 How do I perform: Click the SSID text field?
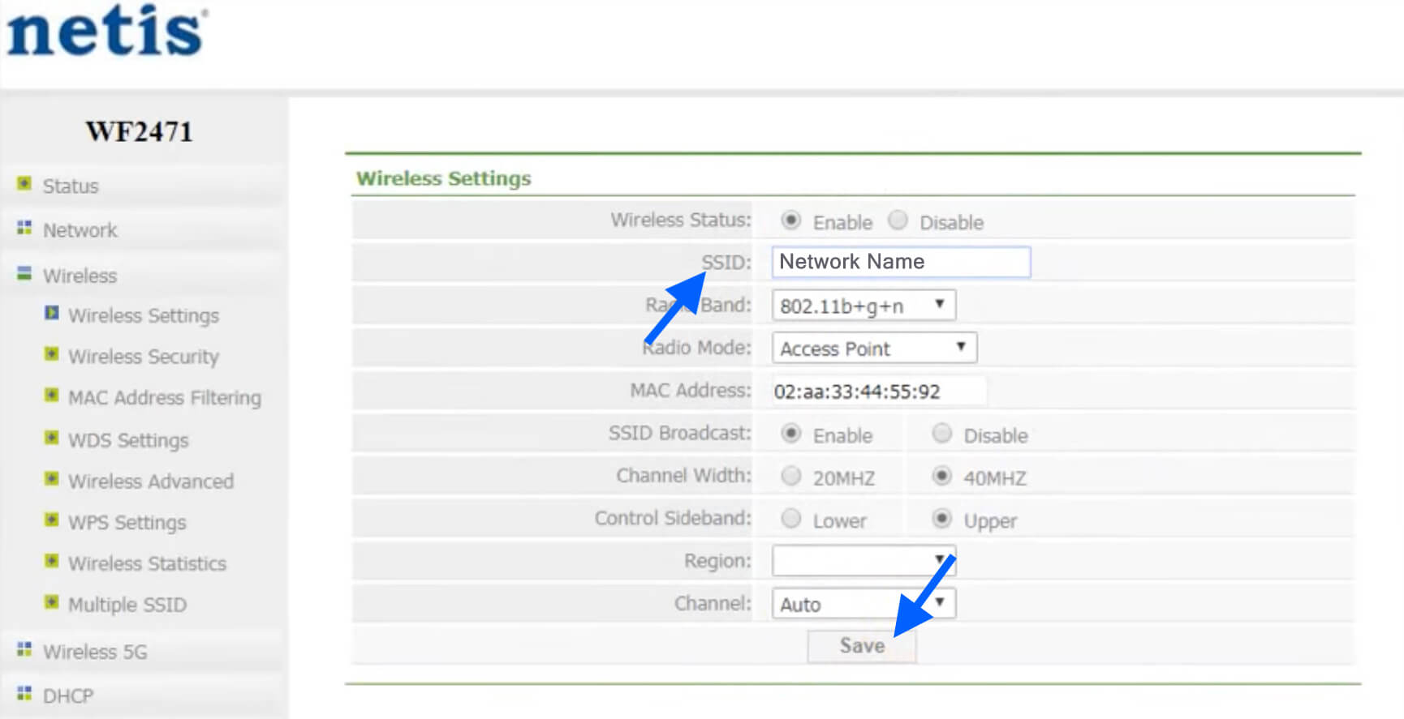click(x=901, y=262)
